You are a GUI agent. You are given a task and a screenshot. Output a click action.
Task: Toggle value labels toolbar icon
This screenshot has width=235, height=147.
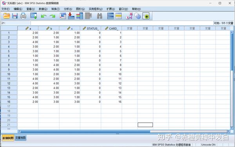(x=129, y=16)
